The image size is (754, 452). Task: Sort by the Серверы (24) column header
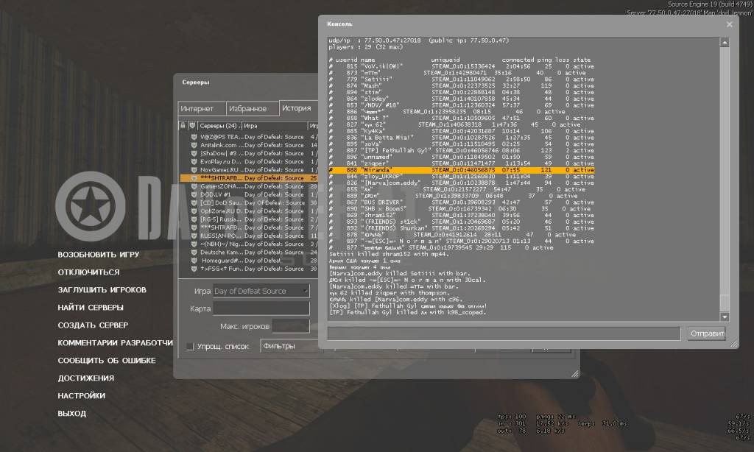(x=219, y=125)
